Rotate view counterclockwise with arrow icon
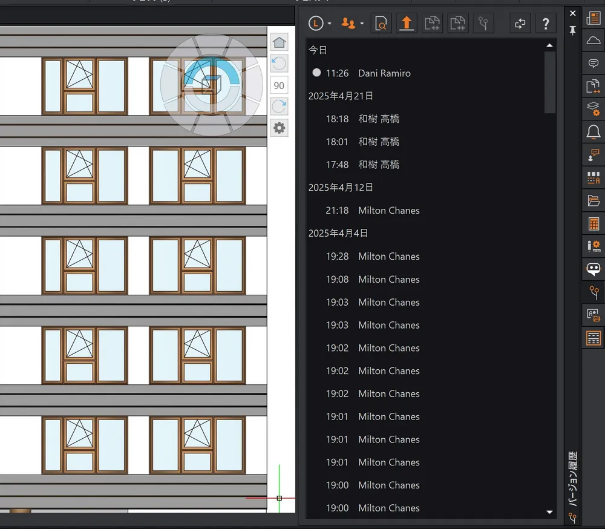 (x=279, y=64)
